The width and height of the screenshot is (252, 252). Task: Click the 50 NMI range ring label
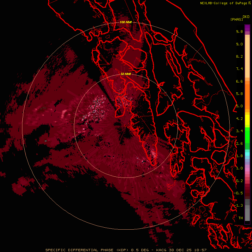click(126, 74)
